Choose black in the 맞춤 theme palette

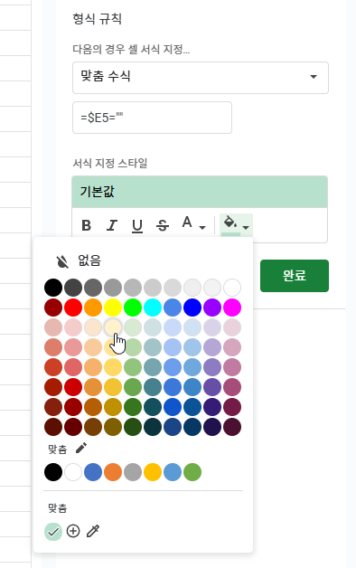[53, 472]
